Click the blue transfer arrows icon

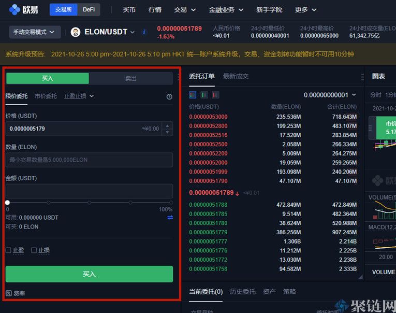point(170,218)
